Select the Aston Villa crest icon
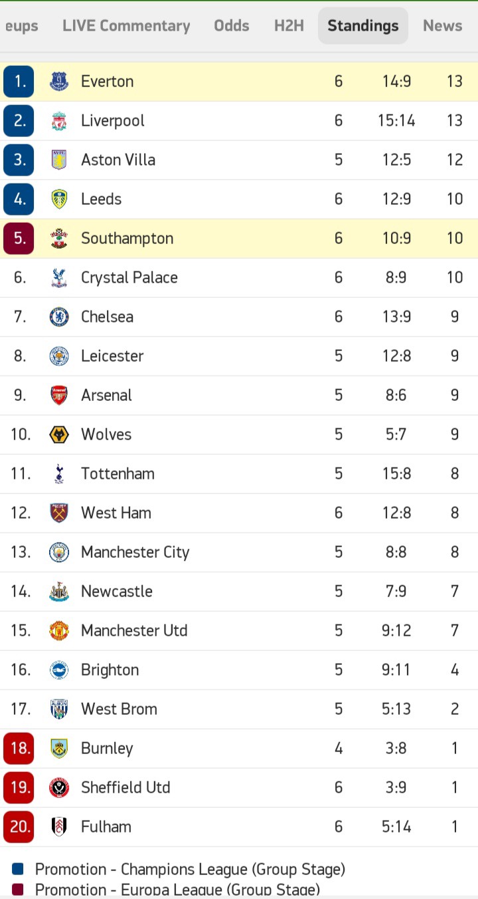This screenshot has height=899, width=478. point(59,160)
